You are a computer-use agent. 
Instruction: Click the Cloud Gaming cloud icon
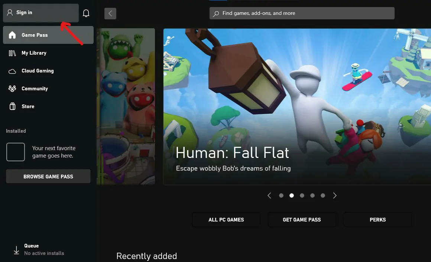click(x=12, y=71)
